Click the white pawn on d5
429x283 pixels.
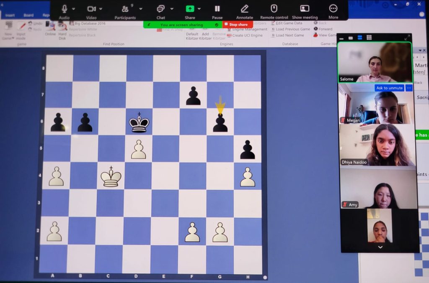coord(138,149)
